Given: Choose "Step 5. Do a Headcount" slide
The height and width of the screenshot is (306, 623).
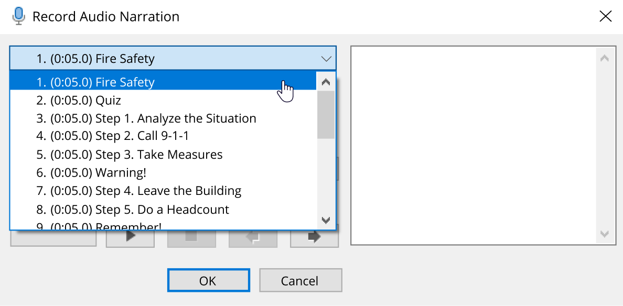Looking at the screenshot, I should (x=157, y=209).
